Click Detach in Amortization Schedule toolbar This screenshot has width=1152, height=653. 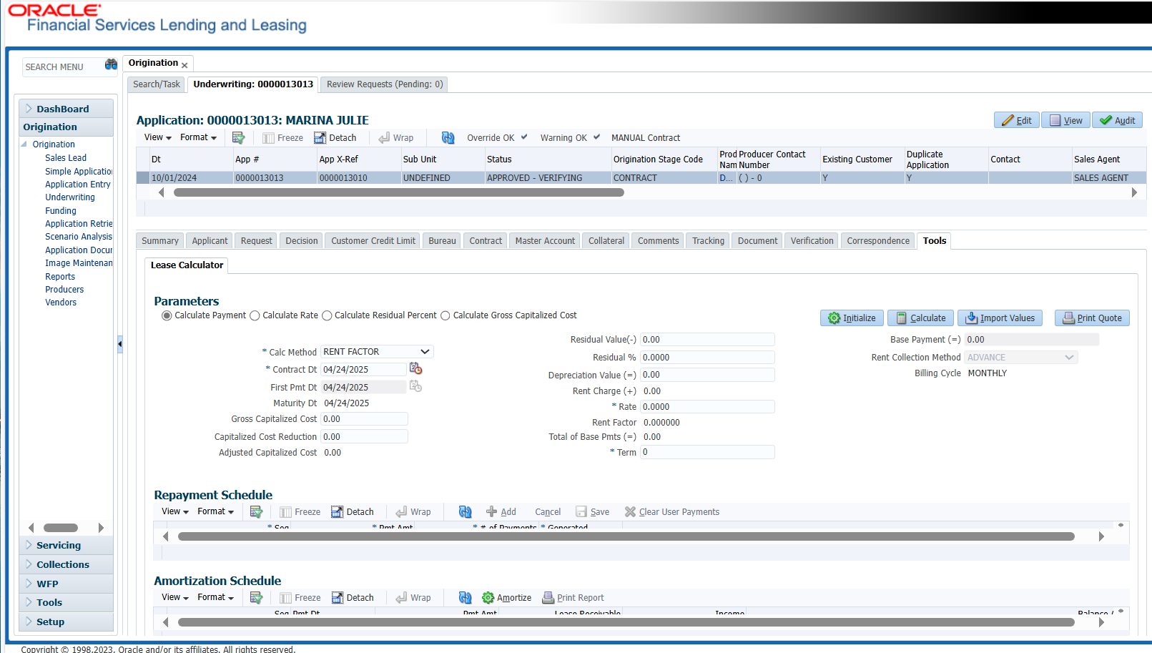pyautogui.click(x=353, y=598)
